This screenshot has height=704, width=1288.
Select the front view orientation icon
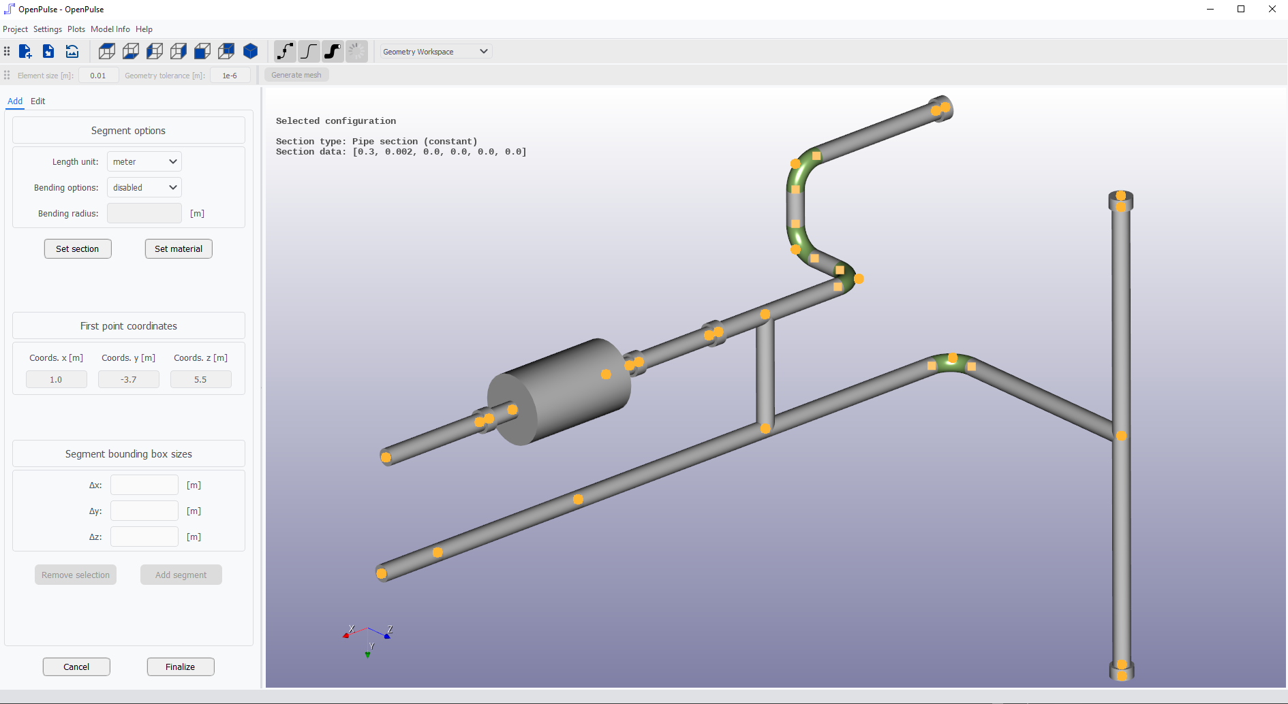(x=202, y=51)
